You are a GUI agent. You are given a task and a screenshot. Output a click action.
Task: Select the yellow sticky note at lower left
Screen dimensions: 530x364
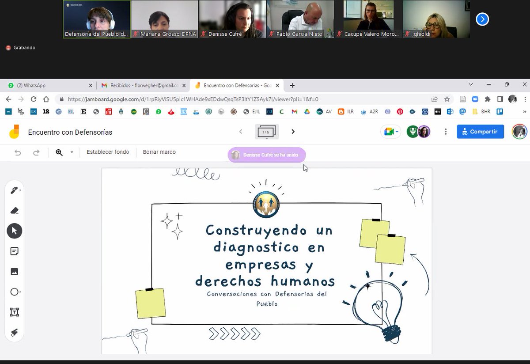click(151, 303)
